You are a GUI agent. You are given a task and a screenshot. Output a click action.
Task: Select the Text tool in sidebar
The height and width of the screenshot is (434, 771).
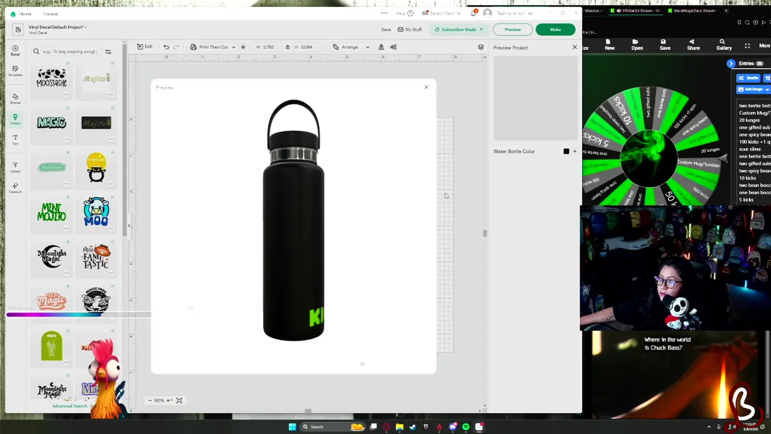tap(15, 140)
